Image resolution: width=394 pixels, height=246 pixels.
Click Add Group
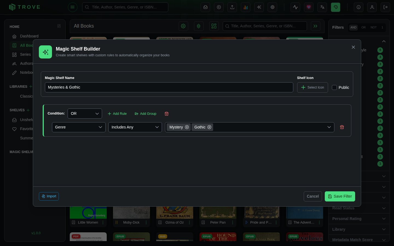coord(146,114)
